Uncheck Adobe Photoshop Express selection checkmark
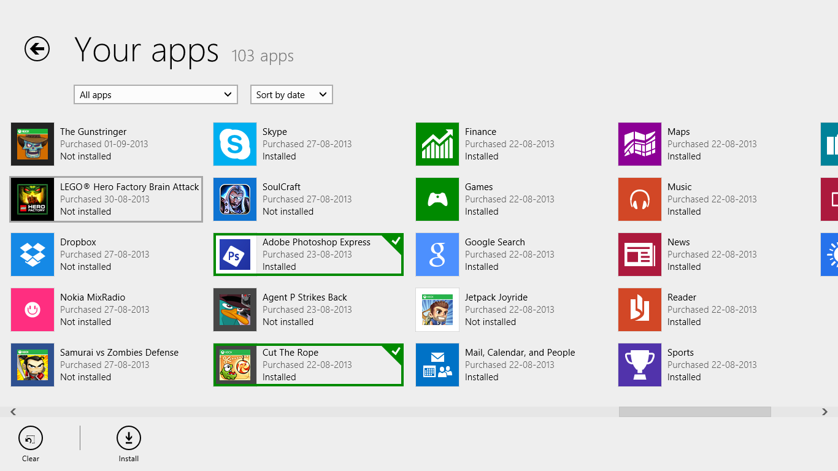This screenshot has height=471, width=838. click(x=396, y=241)
